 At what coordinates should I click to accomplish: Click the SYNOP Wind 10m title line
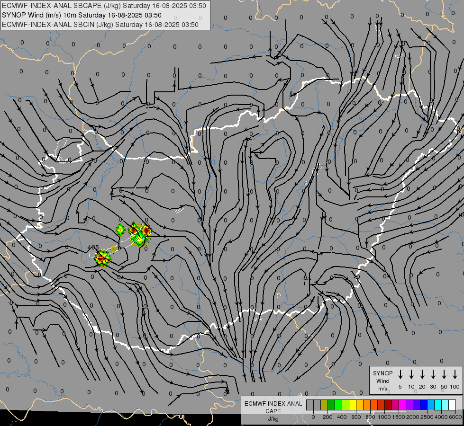click(82, 15)
